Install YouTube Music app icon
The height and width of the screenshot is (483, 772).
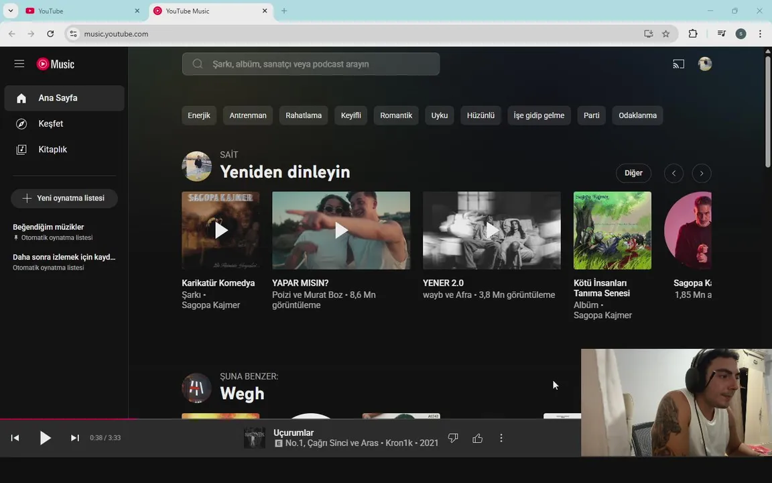pyautogui.click(x=649, y=34)
